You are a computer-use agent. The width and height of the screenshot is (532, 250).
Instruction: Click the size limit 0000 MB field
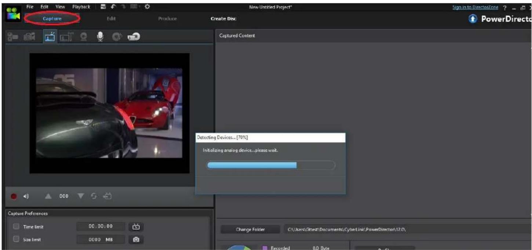click(101, 239)
